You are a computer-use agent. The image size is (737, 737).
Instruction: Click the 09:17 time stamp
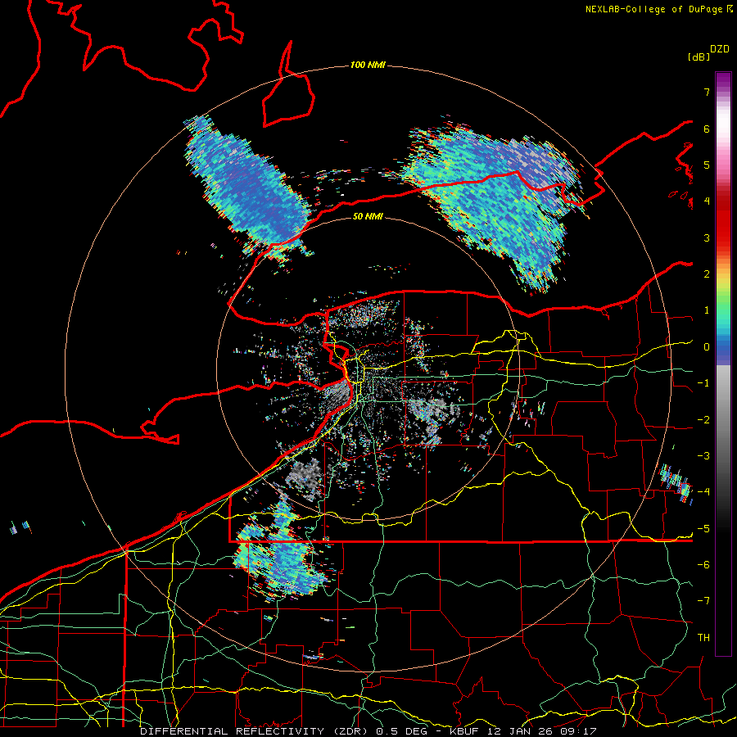[x=577, y=731]
